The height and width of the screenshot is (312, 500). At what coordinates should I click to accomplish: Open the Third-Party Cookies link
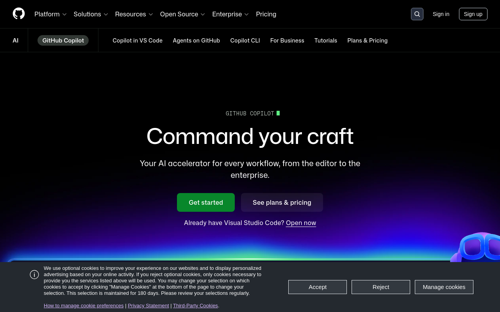(x=195, y=305)
